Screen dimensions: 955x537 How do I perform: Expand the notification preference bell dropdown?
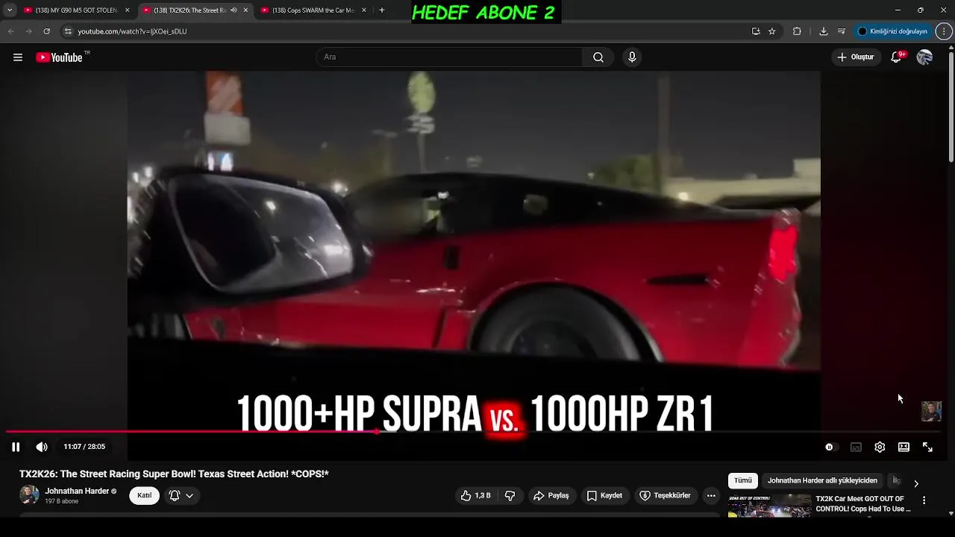tap(181, 495)
